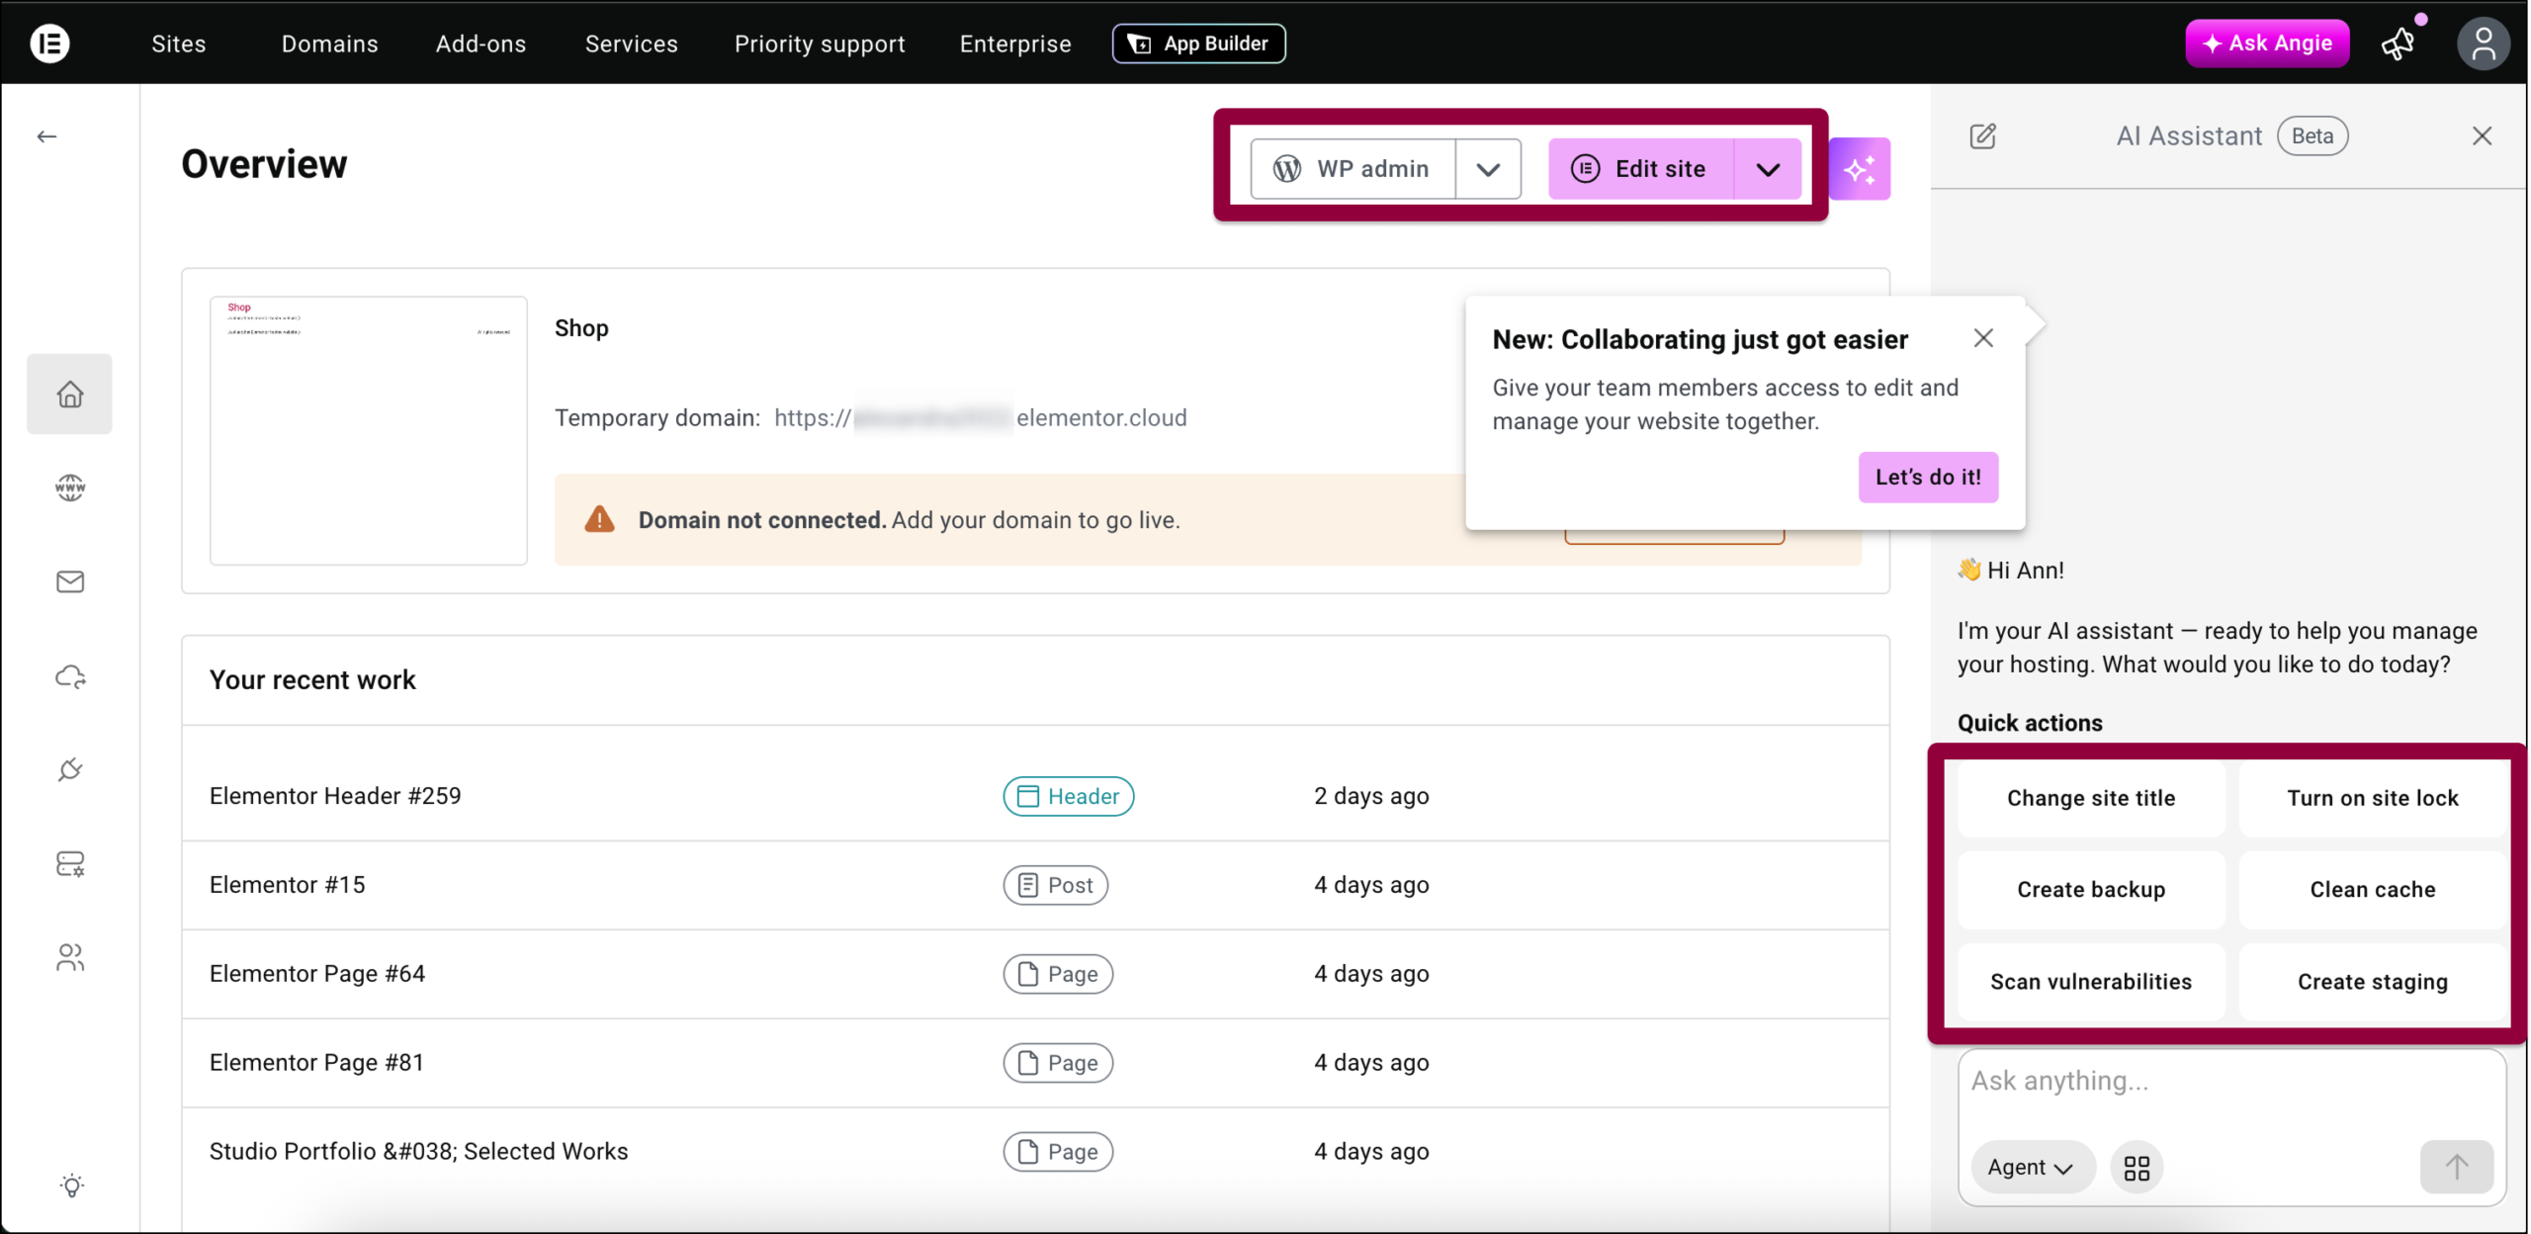The width and height of the screenshot is (2531, 1234).
Task: Open the temporary elementor.cloud domain link
Action: pyautogui.click(x=980, y=417)
